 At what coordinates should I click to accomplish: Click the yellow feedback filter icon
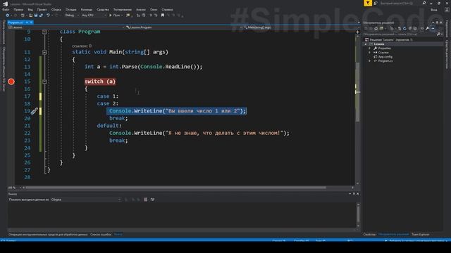tap(368, 3)
